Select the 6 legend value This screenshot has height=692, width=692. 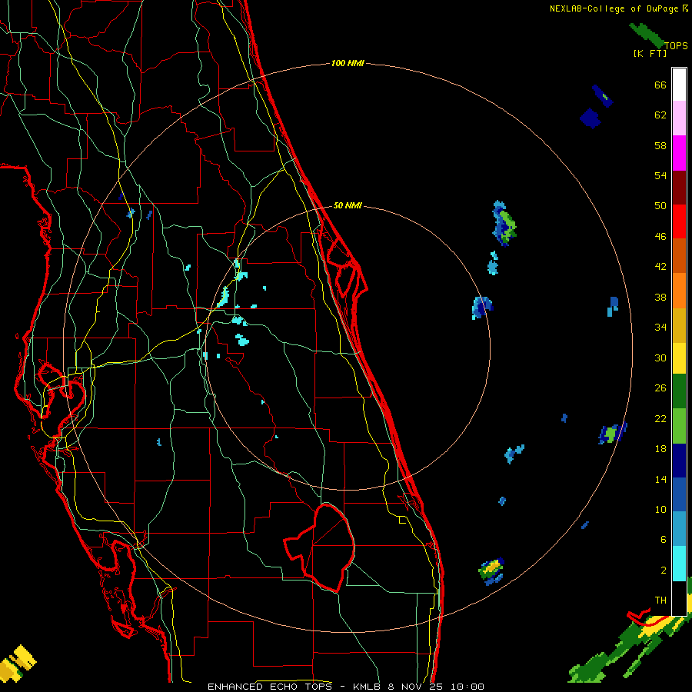point(664,539)
